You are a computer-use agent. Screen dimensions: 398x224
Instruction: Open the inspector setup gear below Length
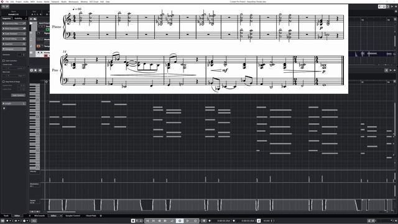click(x=4, y=108)
